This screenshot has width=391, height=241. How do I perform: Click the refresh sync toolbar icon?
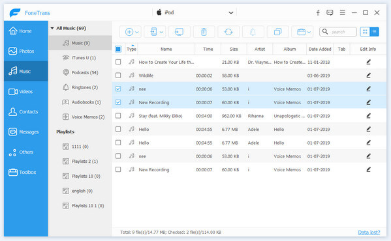click(228, 32)
